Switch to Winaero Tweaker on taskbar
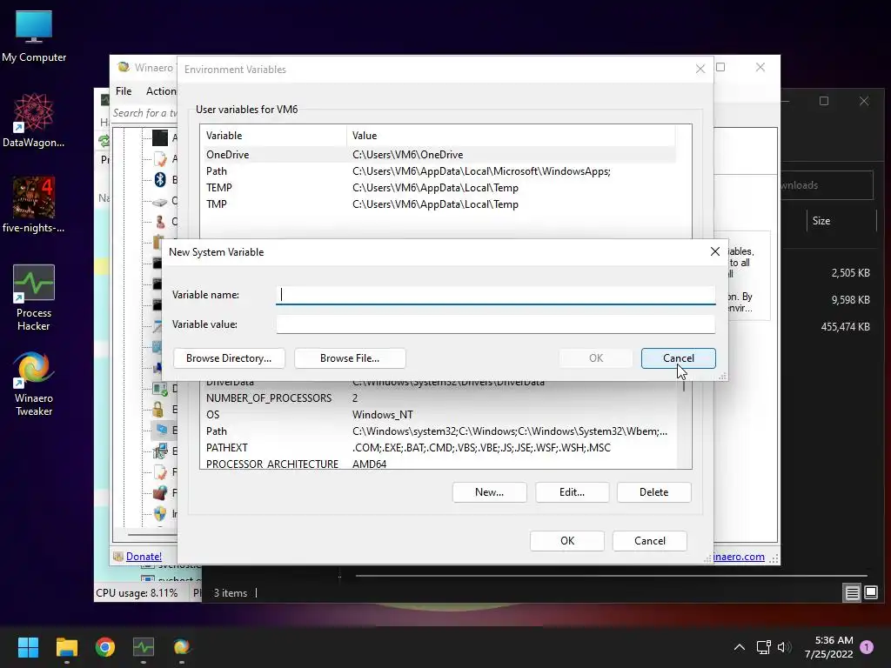 (182, 647)
